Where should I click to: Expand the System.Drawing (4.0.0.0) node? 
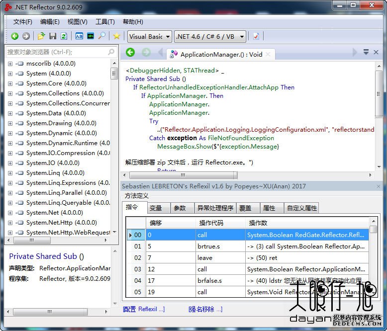[x=10, y=124]
